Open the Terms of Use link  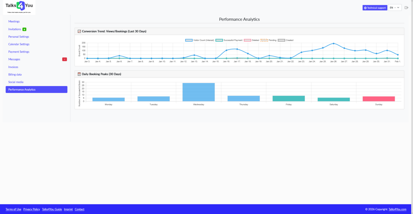click(13, 209)
